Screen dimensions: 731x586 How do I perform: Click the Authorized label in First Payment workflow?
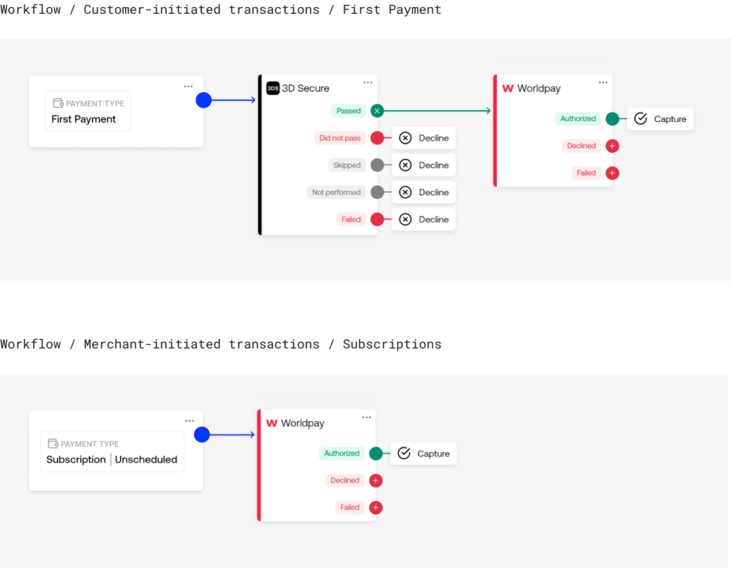coord(578,119)
